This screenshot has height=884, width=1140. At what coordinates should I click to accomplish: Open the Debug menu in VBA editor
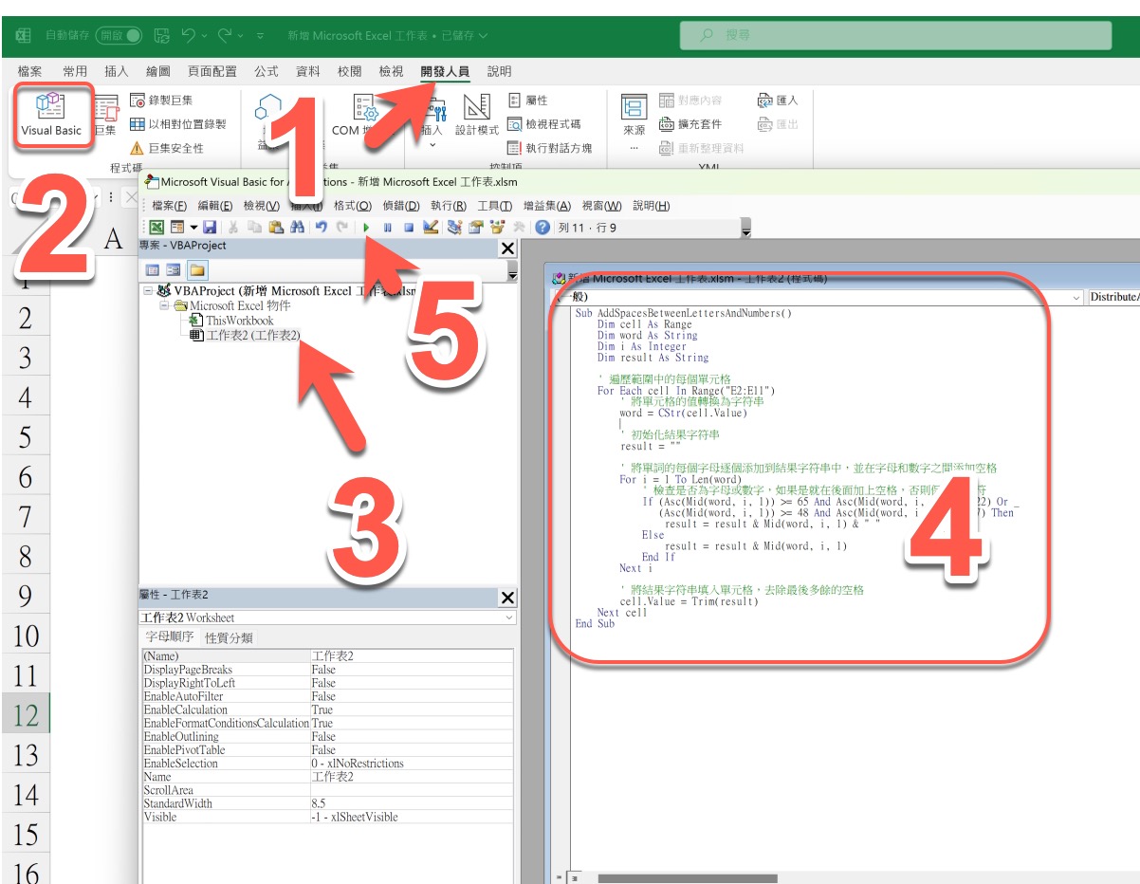(400, 206)
